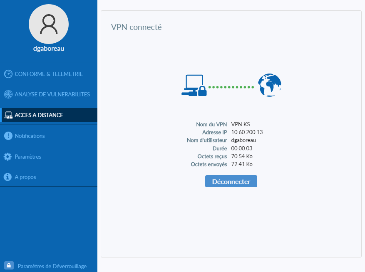
Task: Select the ANALYSE DE VULNERABILITES menu entry
Action: tap(52, 94)
